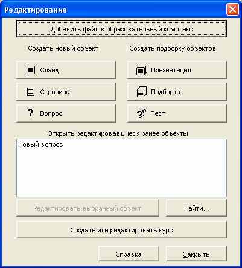Viewport: 242px width, 268px height.
Task: Click the Закрыть button
Action: point(196,254)
